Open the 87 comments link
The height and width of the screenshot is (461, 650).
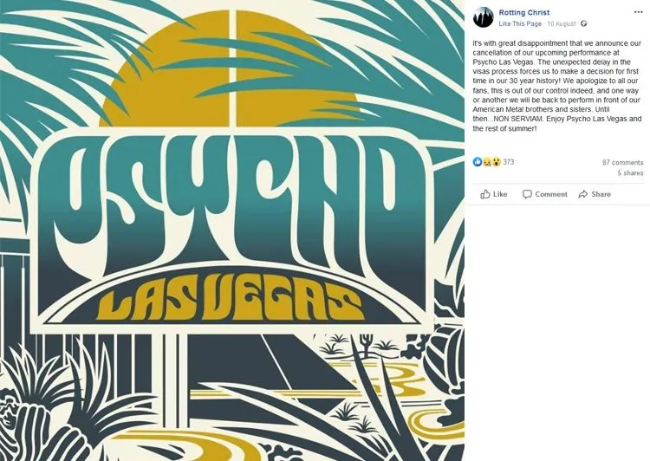click(x=622, y=163)
